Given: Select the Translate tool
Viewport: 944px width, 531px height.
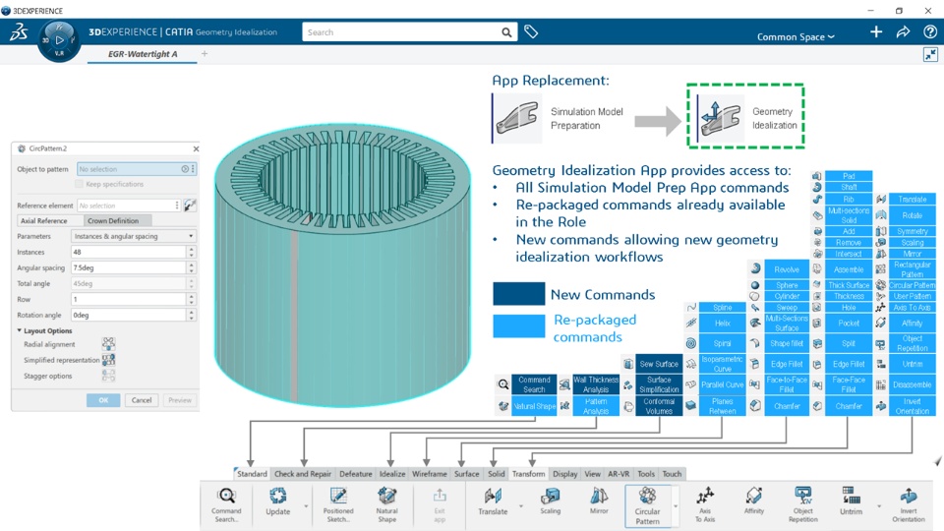Looking at the screenshot, I should tap(493, 502).
